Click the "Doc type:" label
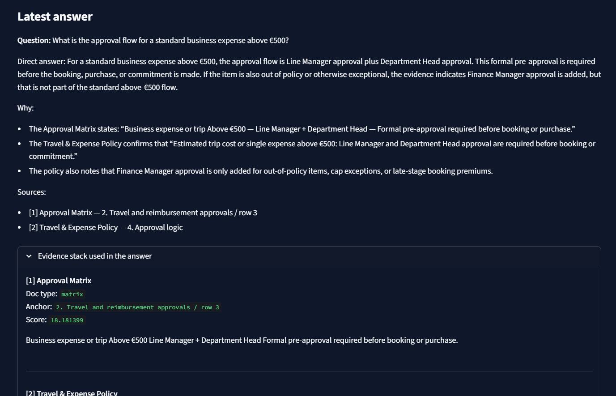616x396 pixels. click(x=42, y=294)
